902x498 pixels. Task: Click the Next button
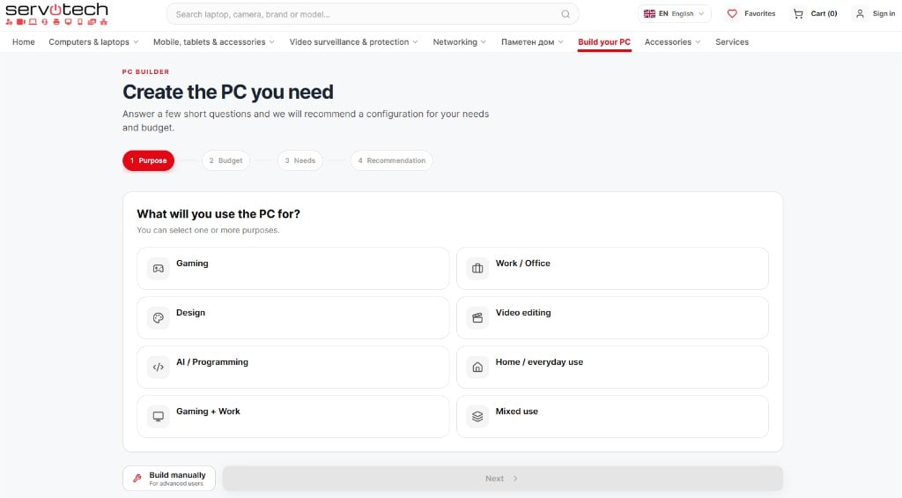point(502,479)
